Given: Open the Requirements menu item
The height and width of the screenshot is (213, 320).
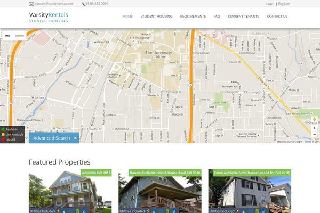Looking at the screenshot, I should point(193,17).
